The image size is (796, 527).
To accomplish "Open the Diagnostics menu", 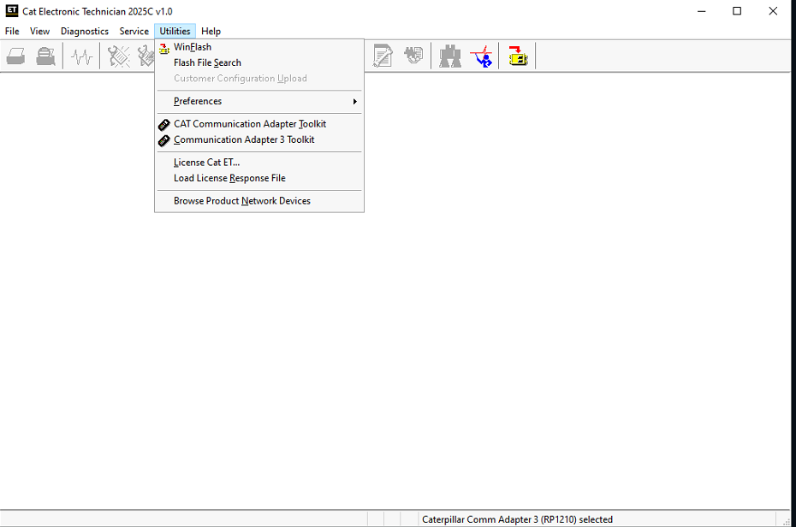I will pos(84,31).
